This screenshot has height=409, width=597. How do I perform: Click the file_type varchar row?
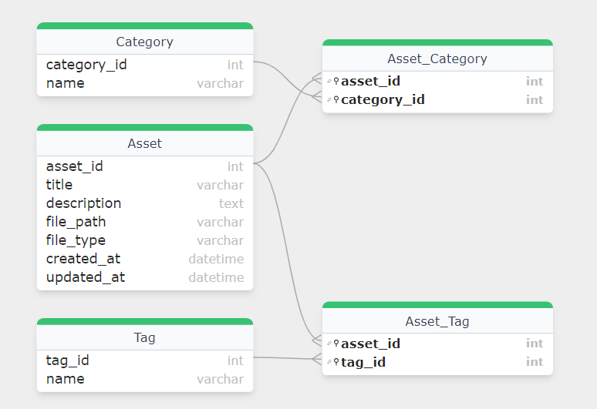[x=145, y=240]
